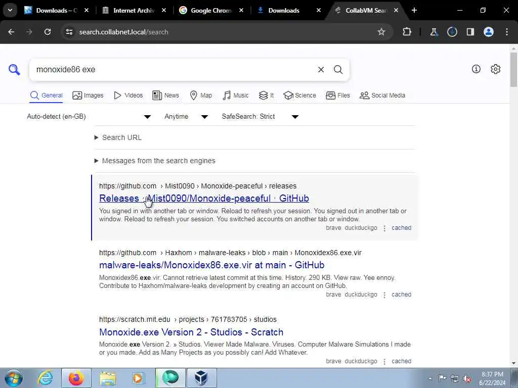518x388 pixels.
Task: Open the download status icon
Action: (x=452, y=32)
